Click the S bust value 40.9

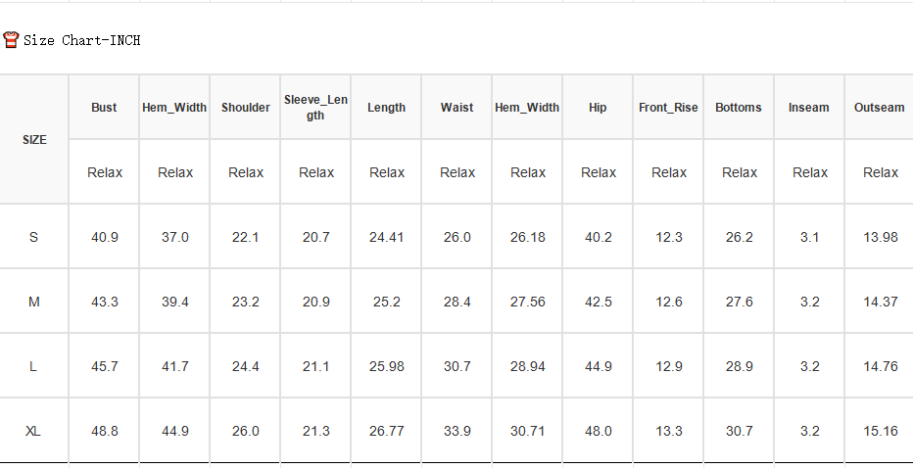pos(105,237)
